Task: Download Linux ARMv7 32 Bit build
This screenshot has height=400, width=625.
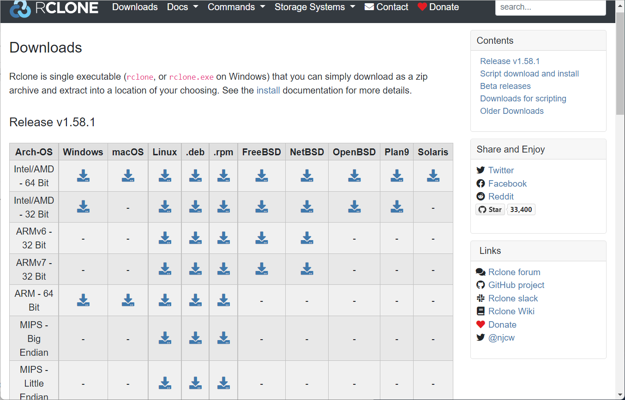Action: click(x=165, y=269)
